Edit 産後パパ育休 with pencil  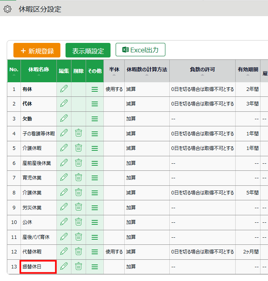coord(64,237)
